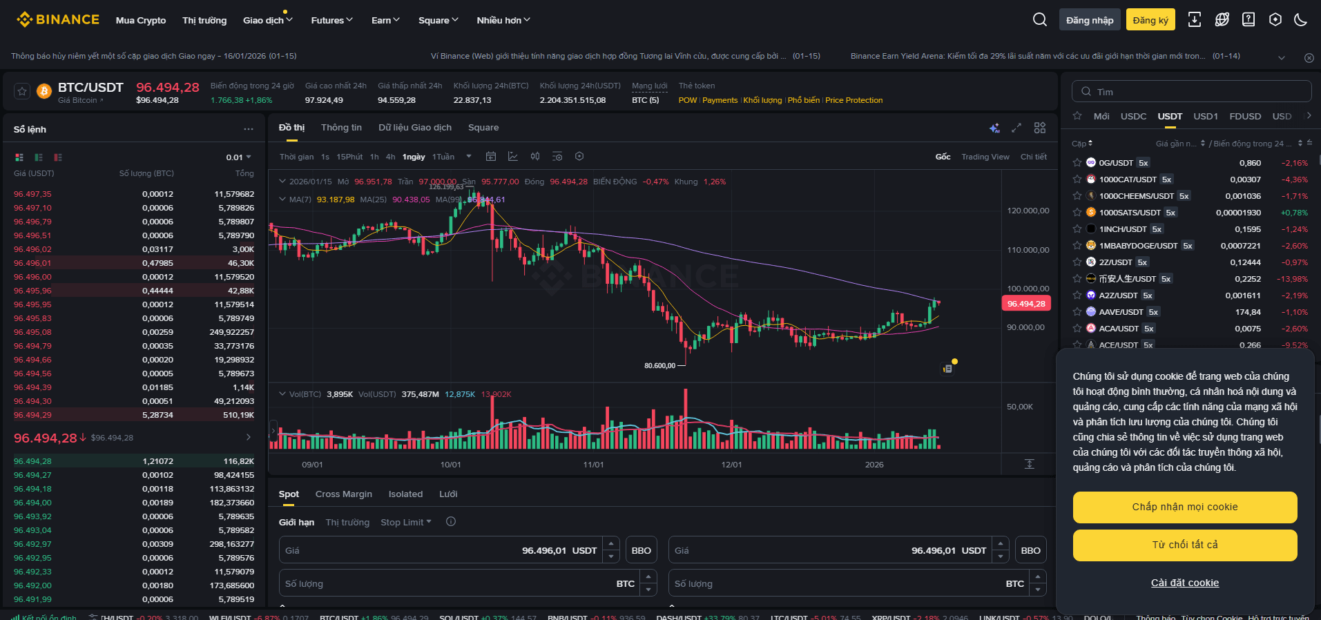The image size is (1321, 620).
Task: Open the hexagon chart settings icon
Action: click(579, 157)
